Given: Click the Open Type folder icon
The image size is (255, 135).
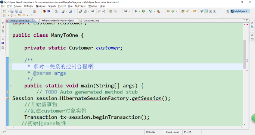Looking at the screenshot, I should point(183,11).
